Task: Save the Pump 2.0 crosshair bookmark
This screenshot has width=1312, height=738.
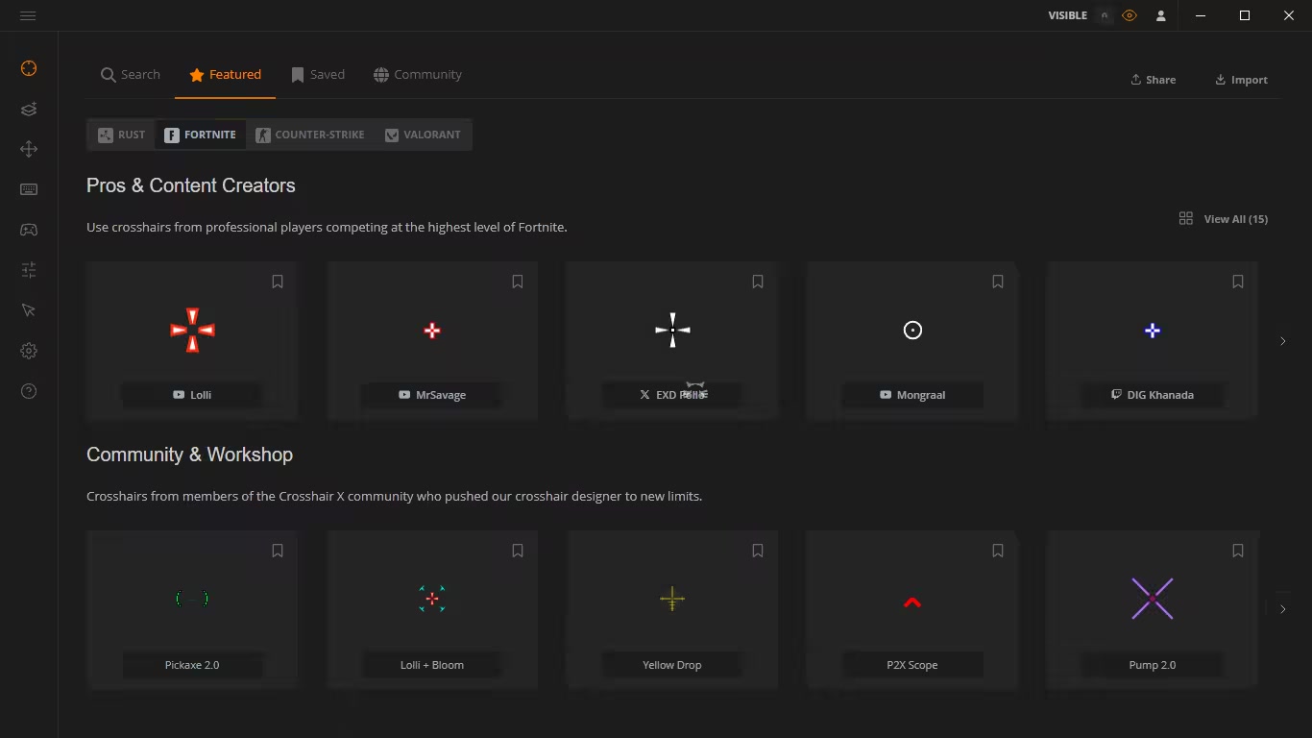Action: [1238, 551]
